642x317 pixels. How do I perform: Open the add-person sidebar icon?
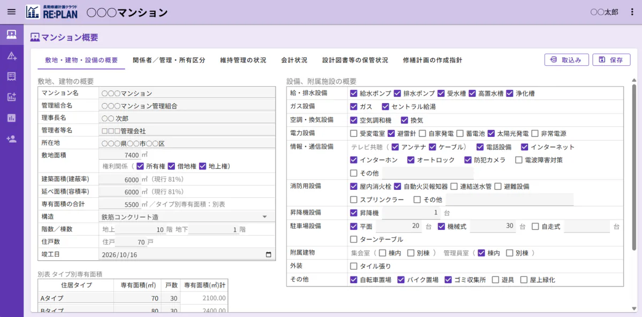(11, 139)
